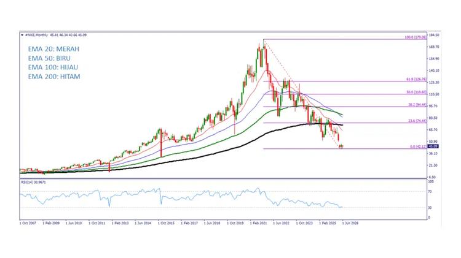
Task: Click the current price tag 45.09
Action: (433, 146)
